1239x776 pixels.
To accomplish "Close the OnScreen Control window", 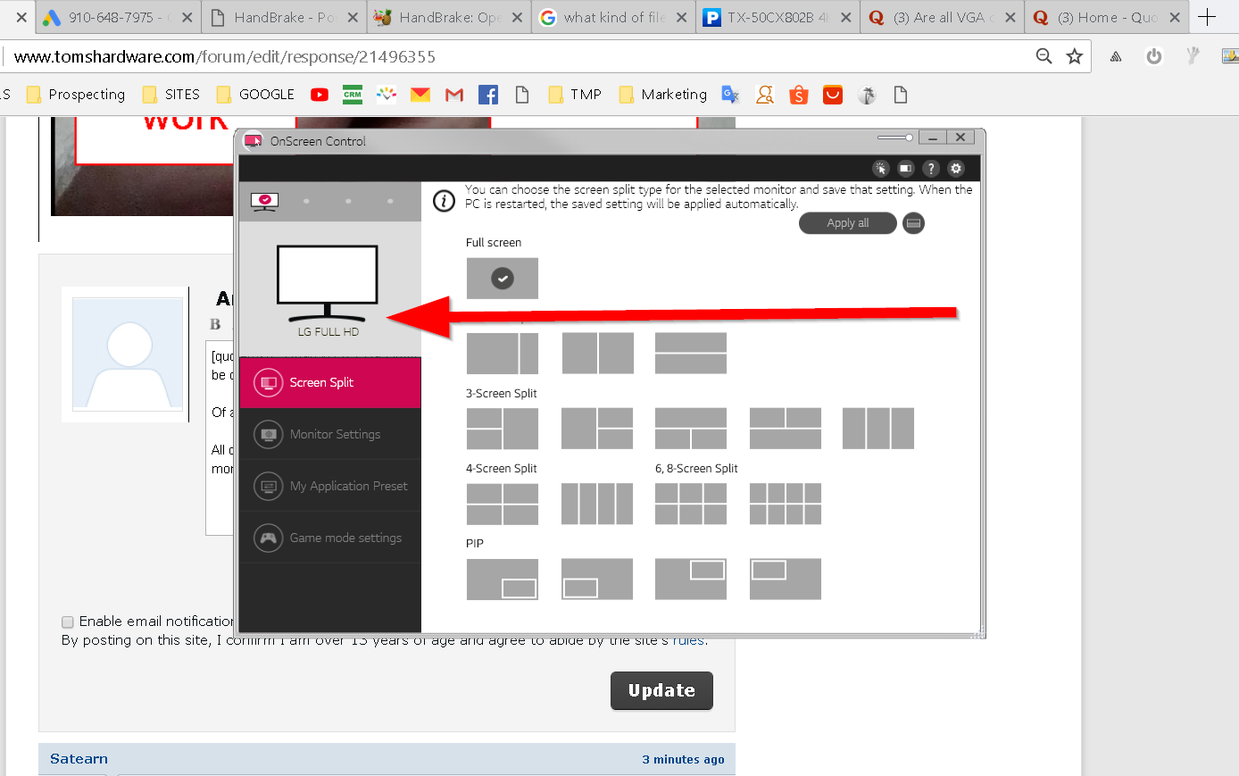I will click(960, 138).
